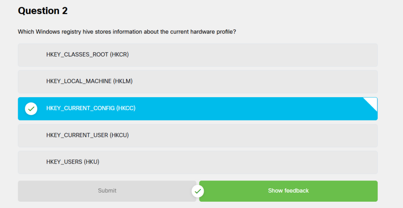Click the green checkmark icon beside HKEY_CURRENT_CONFIG
Image resolution: width=403 pixels, height=208 pixels.
31,109
